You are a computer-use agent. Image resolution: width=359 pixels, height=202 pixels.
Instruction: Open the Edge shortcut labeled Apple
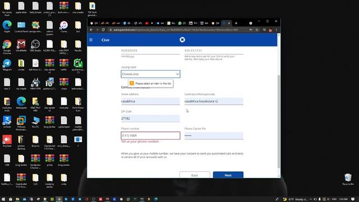pos(7,26)
